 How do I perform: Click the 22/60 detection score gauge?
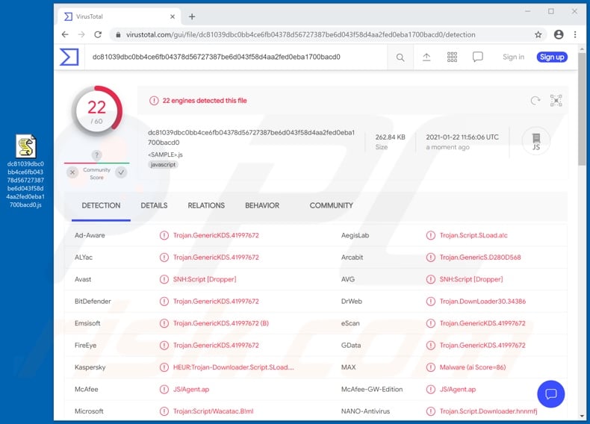[96, 111]
